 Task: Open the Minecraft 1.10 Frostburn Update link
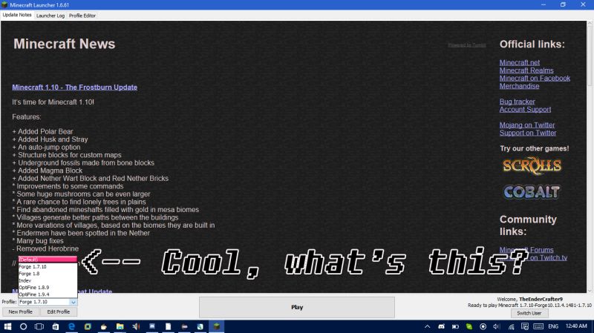click(75, 87)
